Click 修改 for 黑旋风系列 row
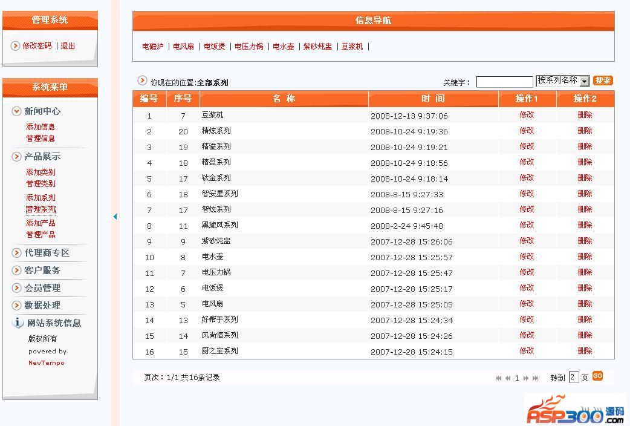 click(x=527, y=224)
